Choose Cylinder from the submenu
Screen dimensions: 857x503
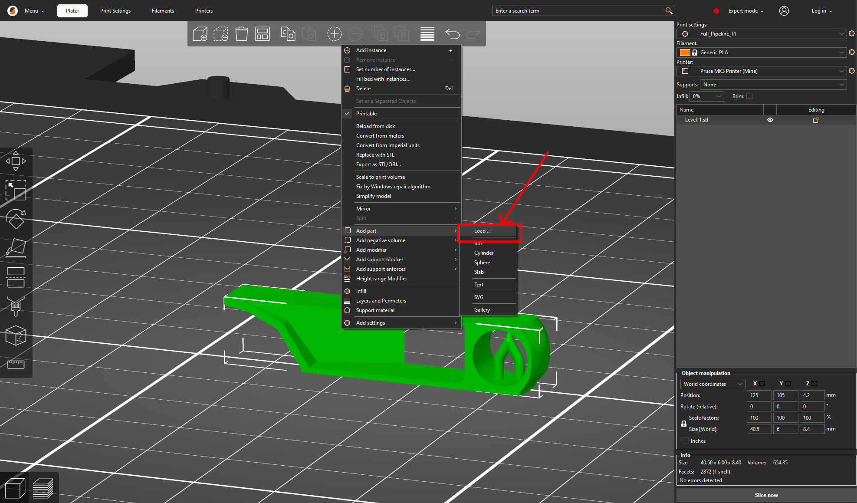(x=489, y=253)
